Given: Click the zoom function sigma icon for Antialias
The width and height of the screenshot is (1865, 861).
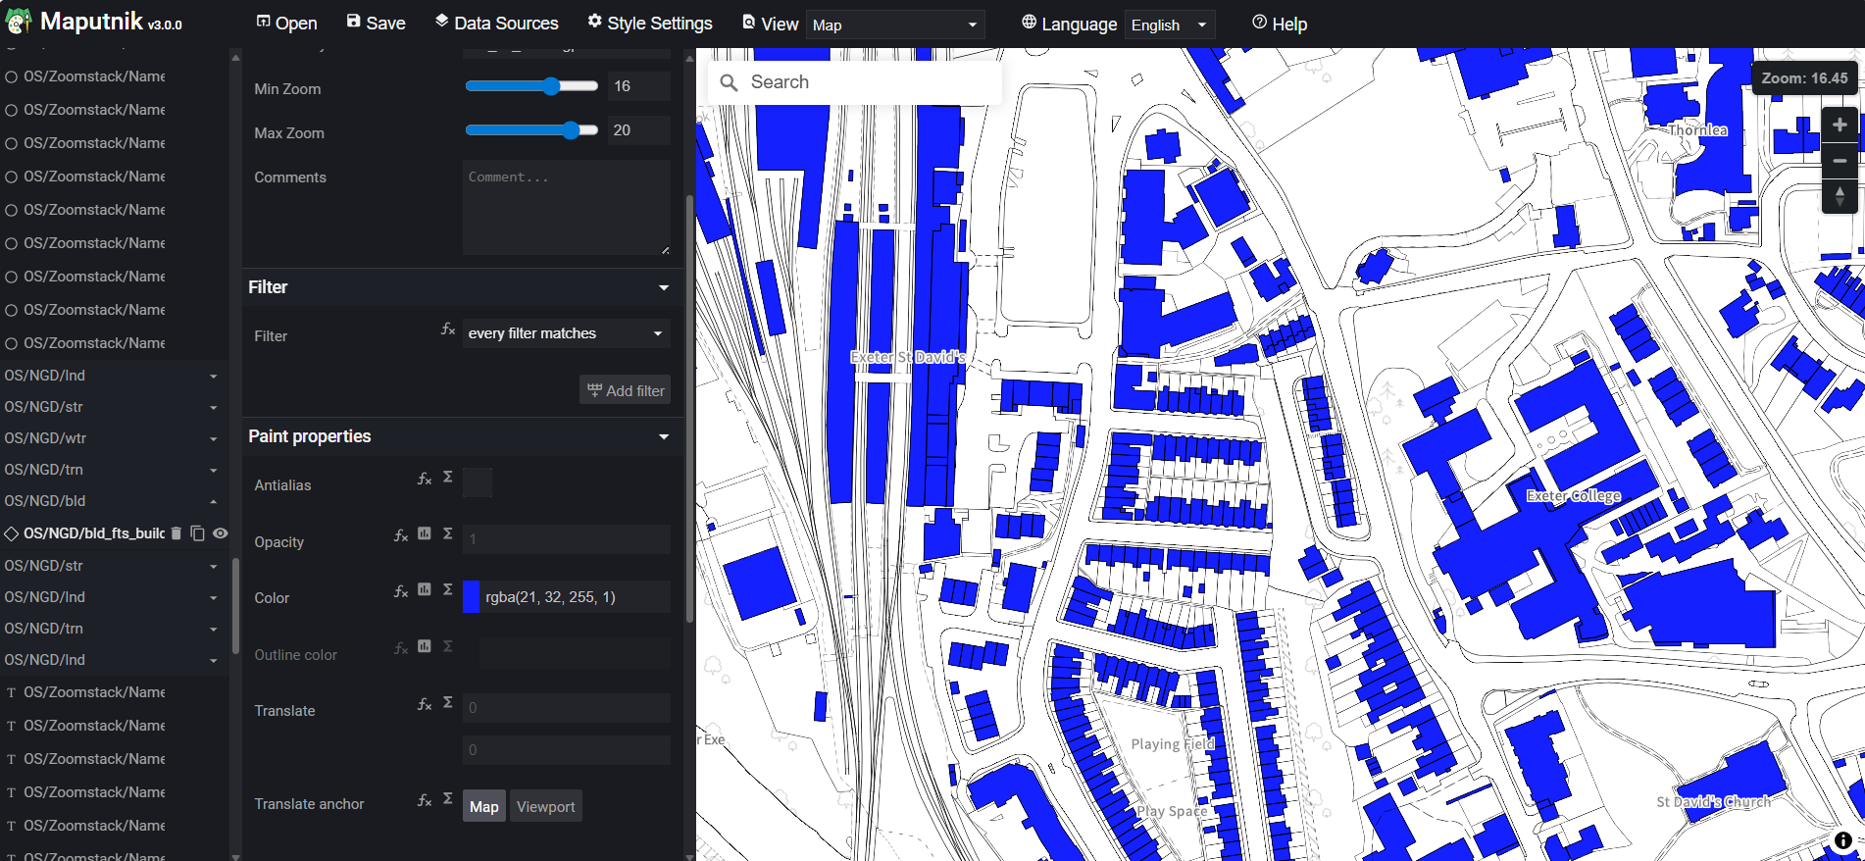Looking at the screenshot, I should click(x=448, y=478).
